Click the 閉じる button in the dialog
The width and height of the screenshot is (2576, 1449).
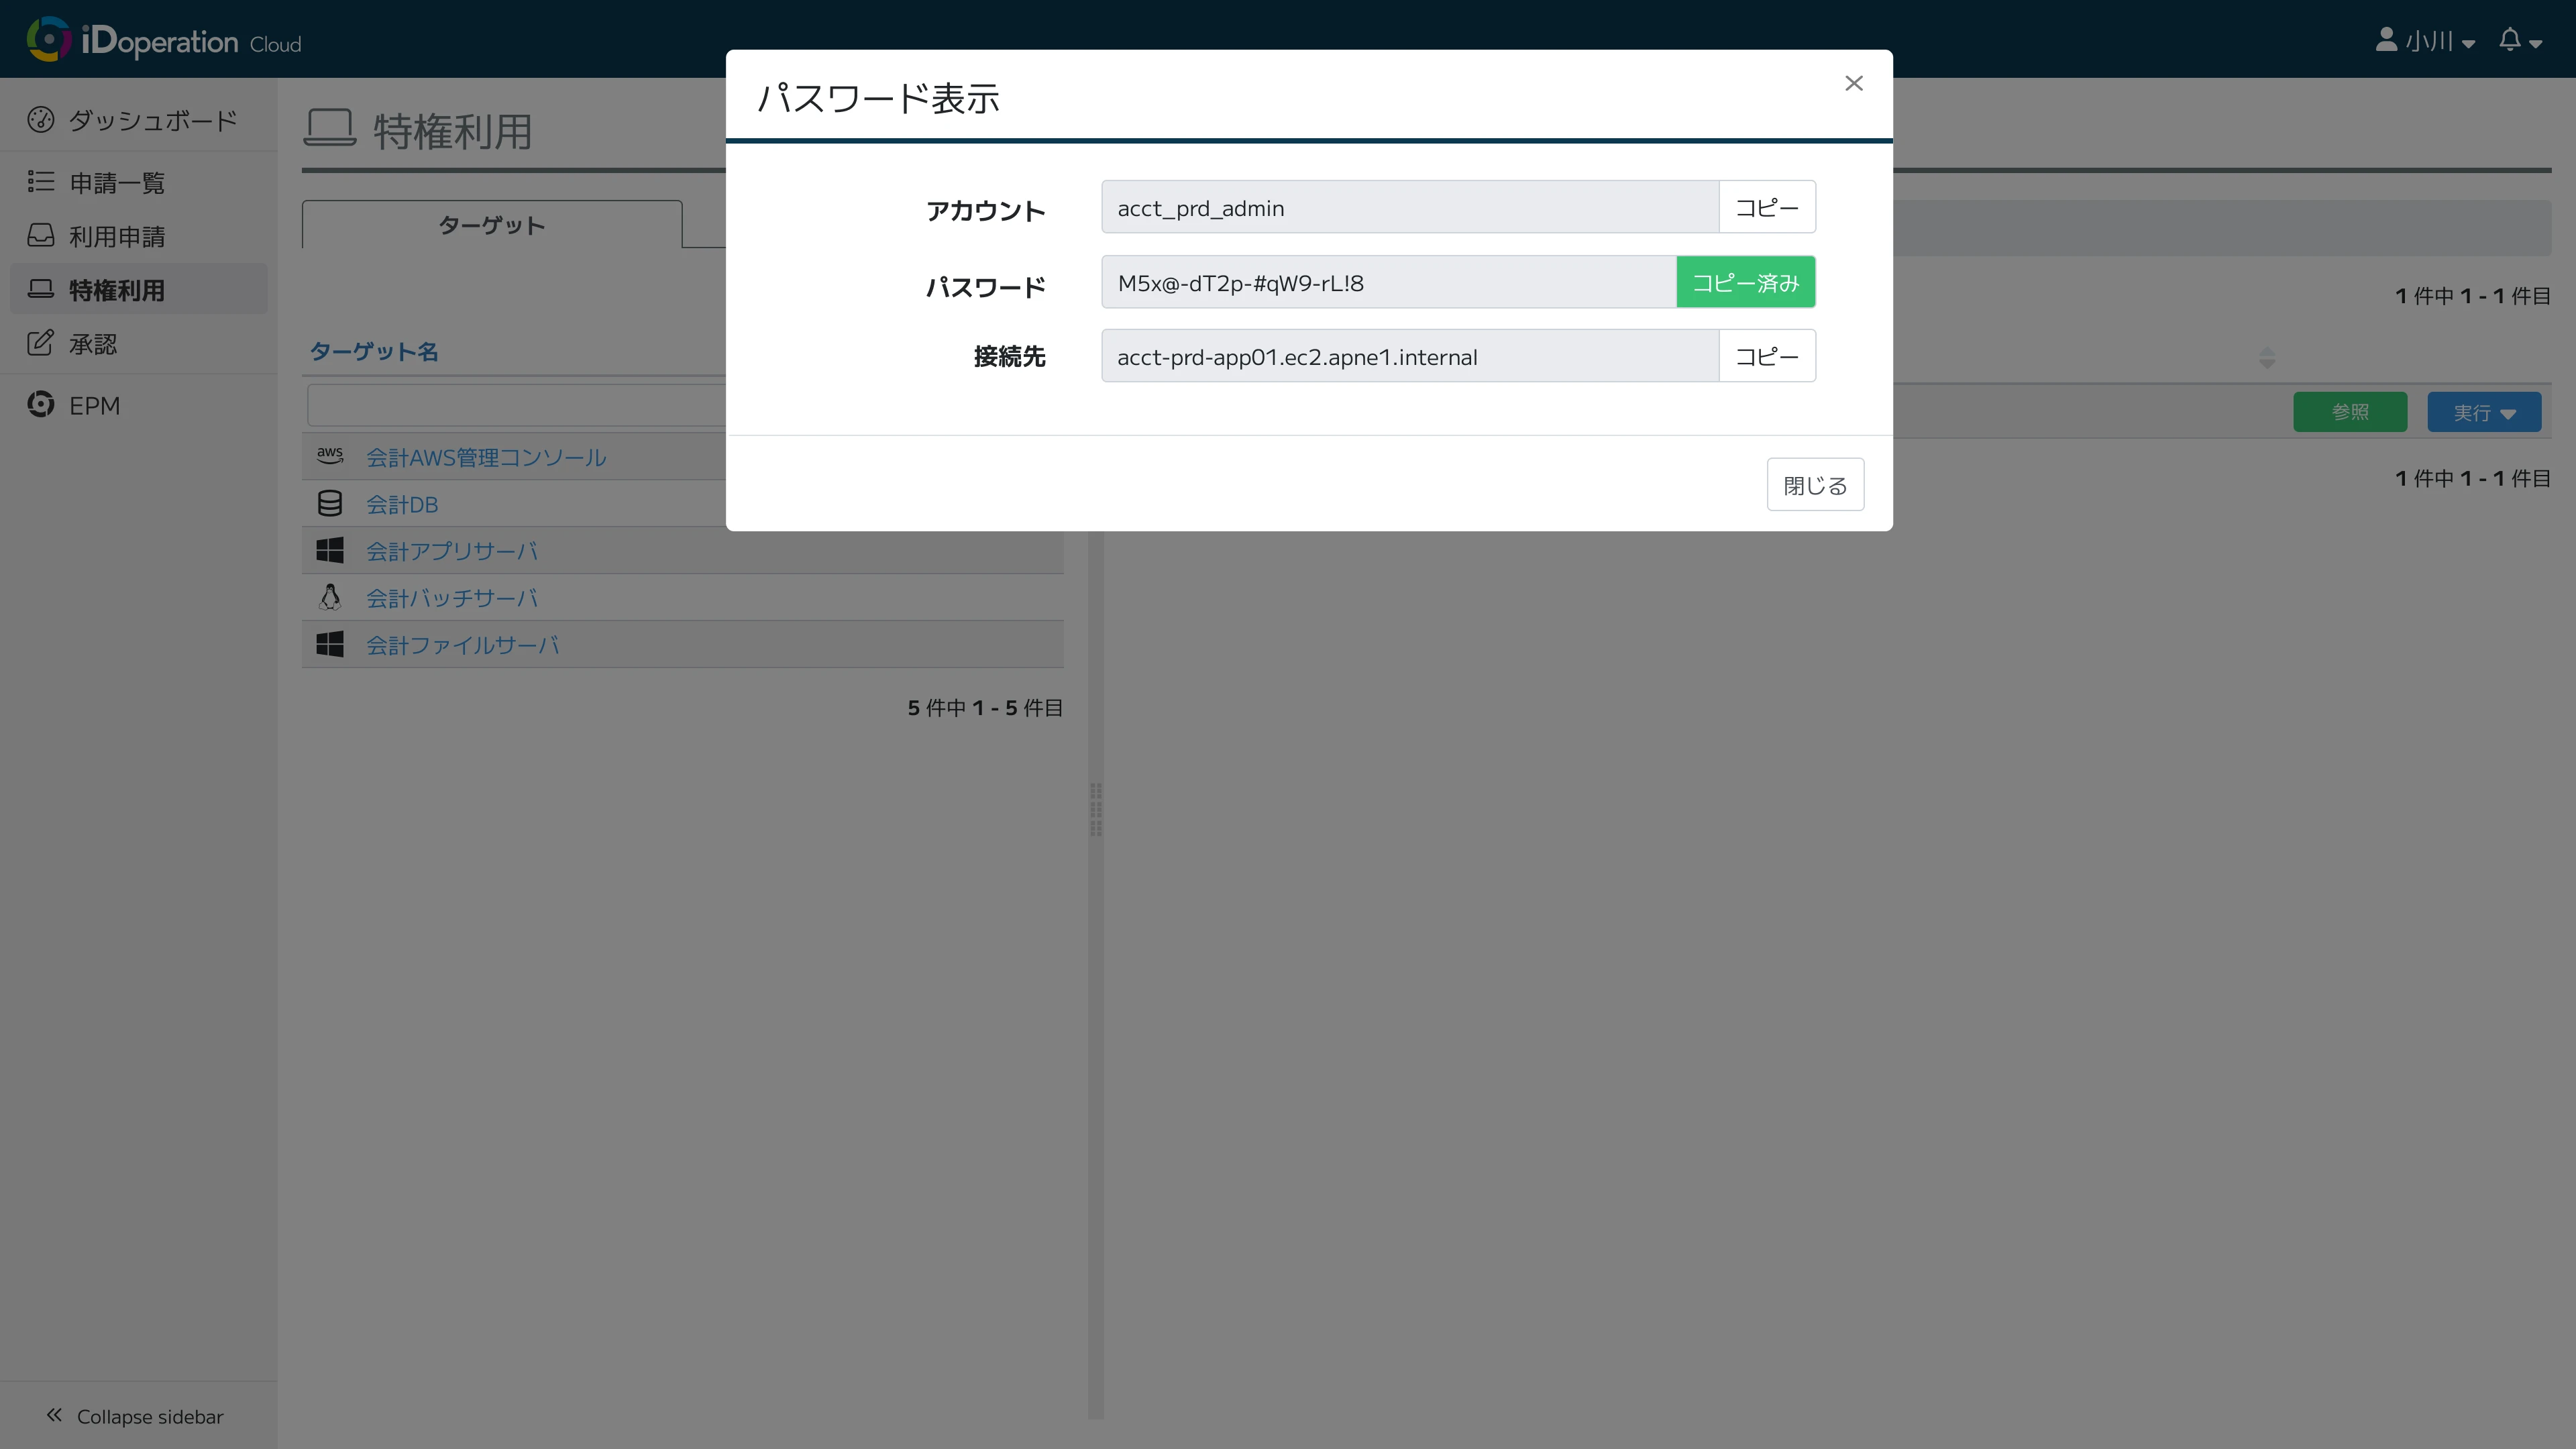1815,484
